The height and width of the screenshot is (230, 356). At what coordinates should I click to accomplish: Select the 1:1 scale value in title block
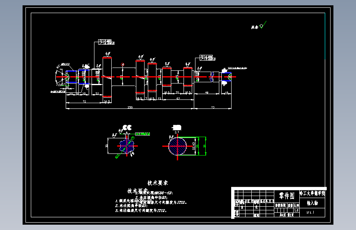296,210
